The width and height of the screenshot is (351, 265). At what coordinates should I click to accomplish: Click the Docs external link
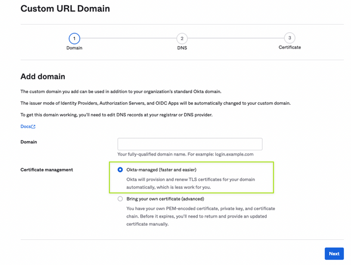[27, 126]
